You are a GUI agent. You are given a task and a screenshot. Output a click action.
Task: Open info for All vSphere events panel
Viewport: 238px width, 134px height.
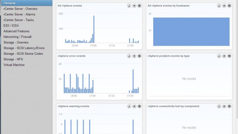click(x=129, y=6)
